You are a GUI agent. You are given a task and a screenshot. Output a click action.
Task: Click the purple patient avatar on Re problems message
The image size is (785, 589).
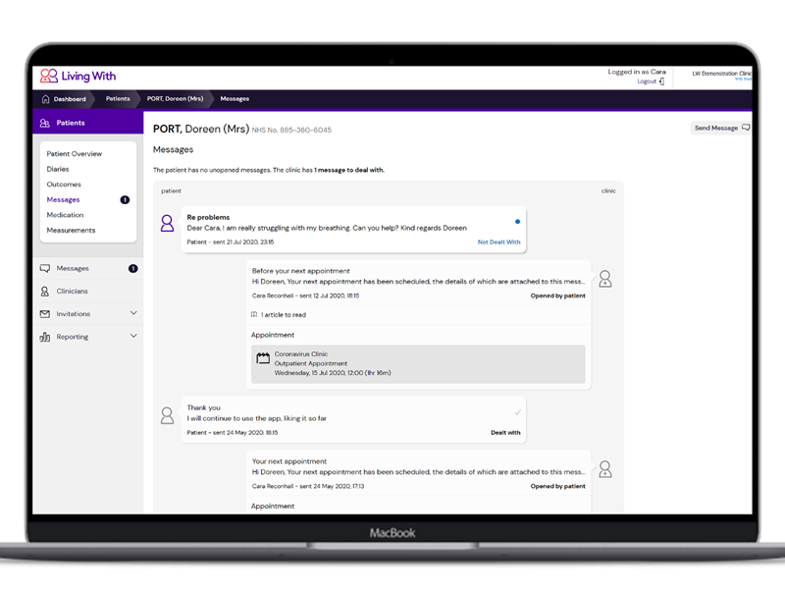coord(168,224)
